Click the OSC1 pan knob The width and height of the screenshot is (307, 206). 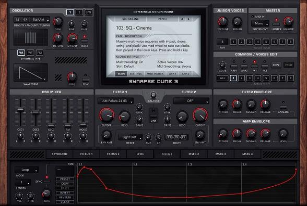20,136
